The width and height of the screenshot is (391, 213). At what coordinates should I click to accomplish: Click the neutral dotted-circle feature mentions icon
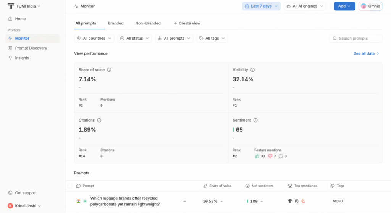point(281,156)
